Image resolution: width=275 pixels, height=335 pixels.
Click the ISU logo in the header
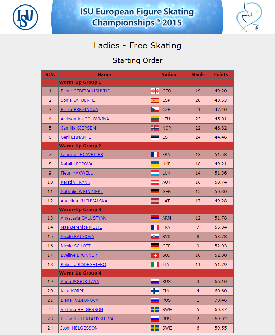click(x=25, y=17)
